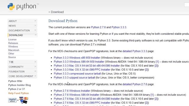The height and width of the screenshot is (106, 189).
Task: Download Python 3.3.3 xzipped source tarball
Action: pyautogui.click(x=74, y=77)
